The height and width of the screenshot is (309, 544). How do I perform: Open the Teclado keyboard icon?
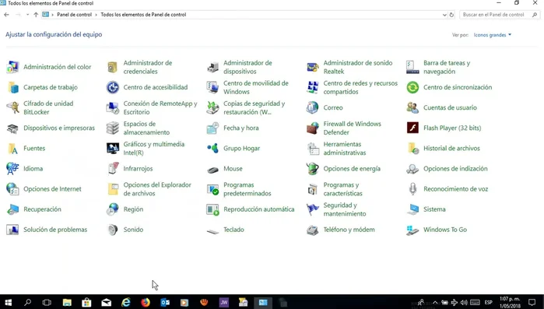tap(212, 231)
